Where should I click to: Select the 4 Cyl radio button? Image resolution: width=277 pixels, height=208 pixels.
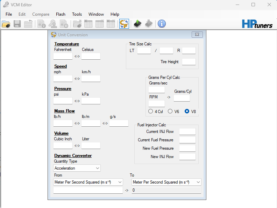(151, 111)
